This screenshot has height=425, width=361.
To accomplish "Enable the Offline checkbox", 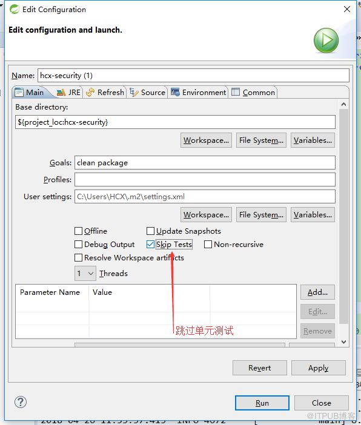I will 78,231.
